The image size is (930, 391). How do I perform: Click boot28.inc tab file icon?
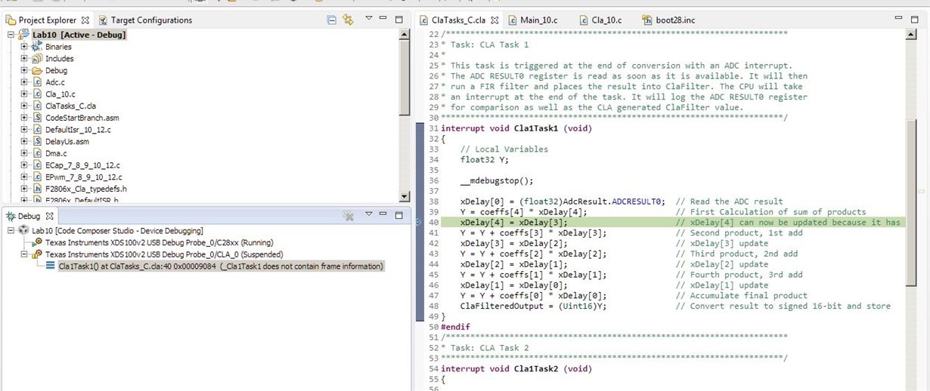647,20
